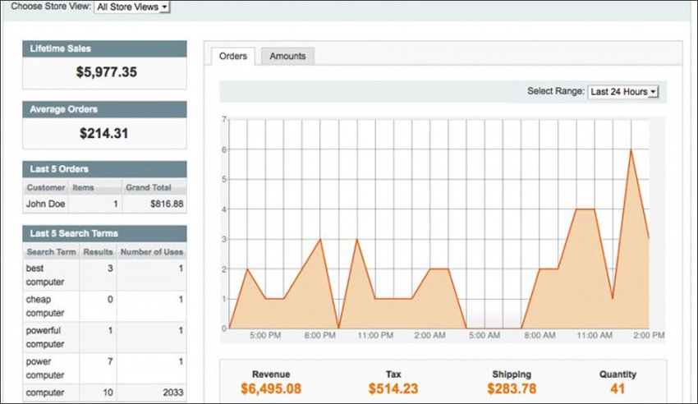The image size is (698, 404).
Task: Open the 'powerful computer' search term row
Action: click(x=104, y=337)
